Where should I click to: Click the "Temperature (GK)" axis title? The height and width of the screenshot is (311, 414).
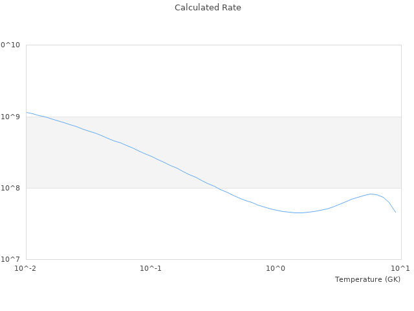(x=367, y=279)
